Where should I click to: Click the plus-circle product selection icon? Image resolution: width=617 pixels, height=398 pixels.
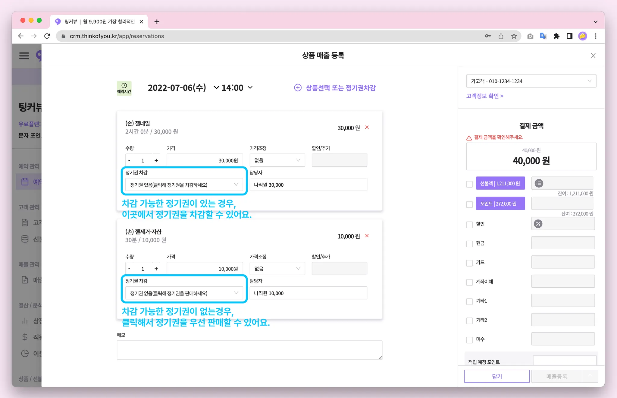tap(298, 88)
